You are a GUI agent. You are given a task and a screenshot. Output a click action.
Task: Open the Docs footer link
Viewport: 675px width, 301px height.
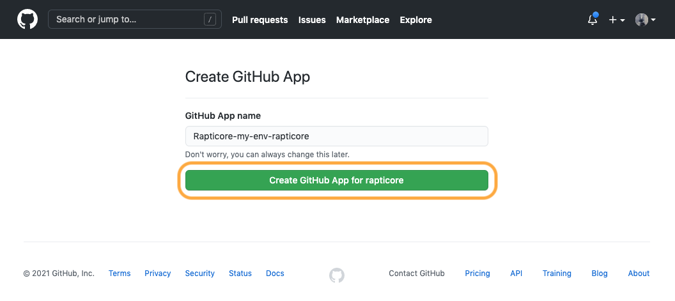click(x=275, y=274)
